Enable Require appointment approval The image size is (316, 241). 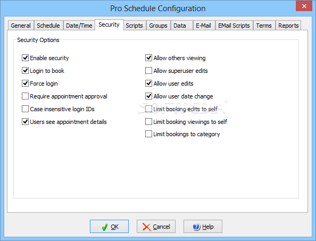tap(25, 96)
